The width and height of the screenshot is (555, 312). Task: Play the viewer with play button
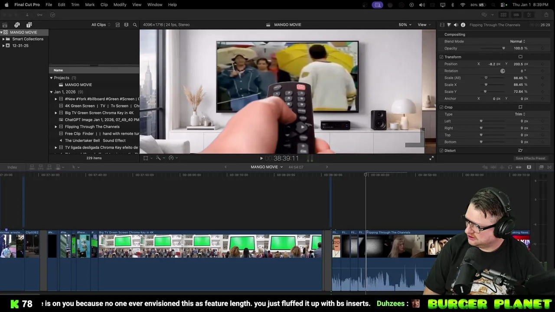pos(261,158)
